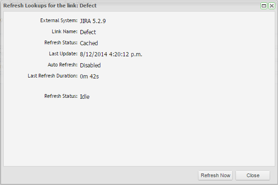Viewport: 278px width, 185px height.
Task: Click the 'External System:' label
Action: (x=60, y=21)
